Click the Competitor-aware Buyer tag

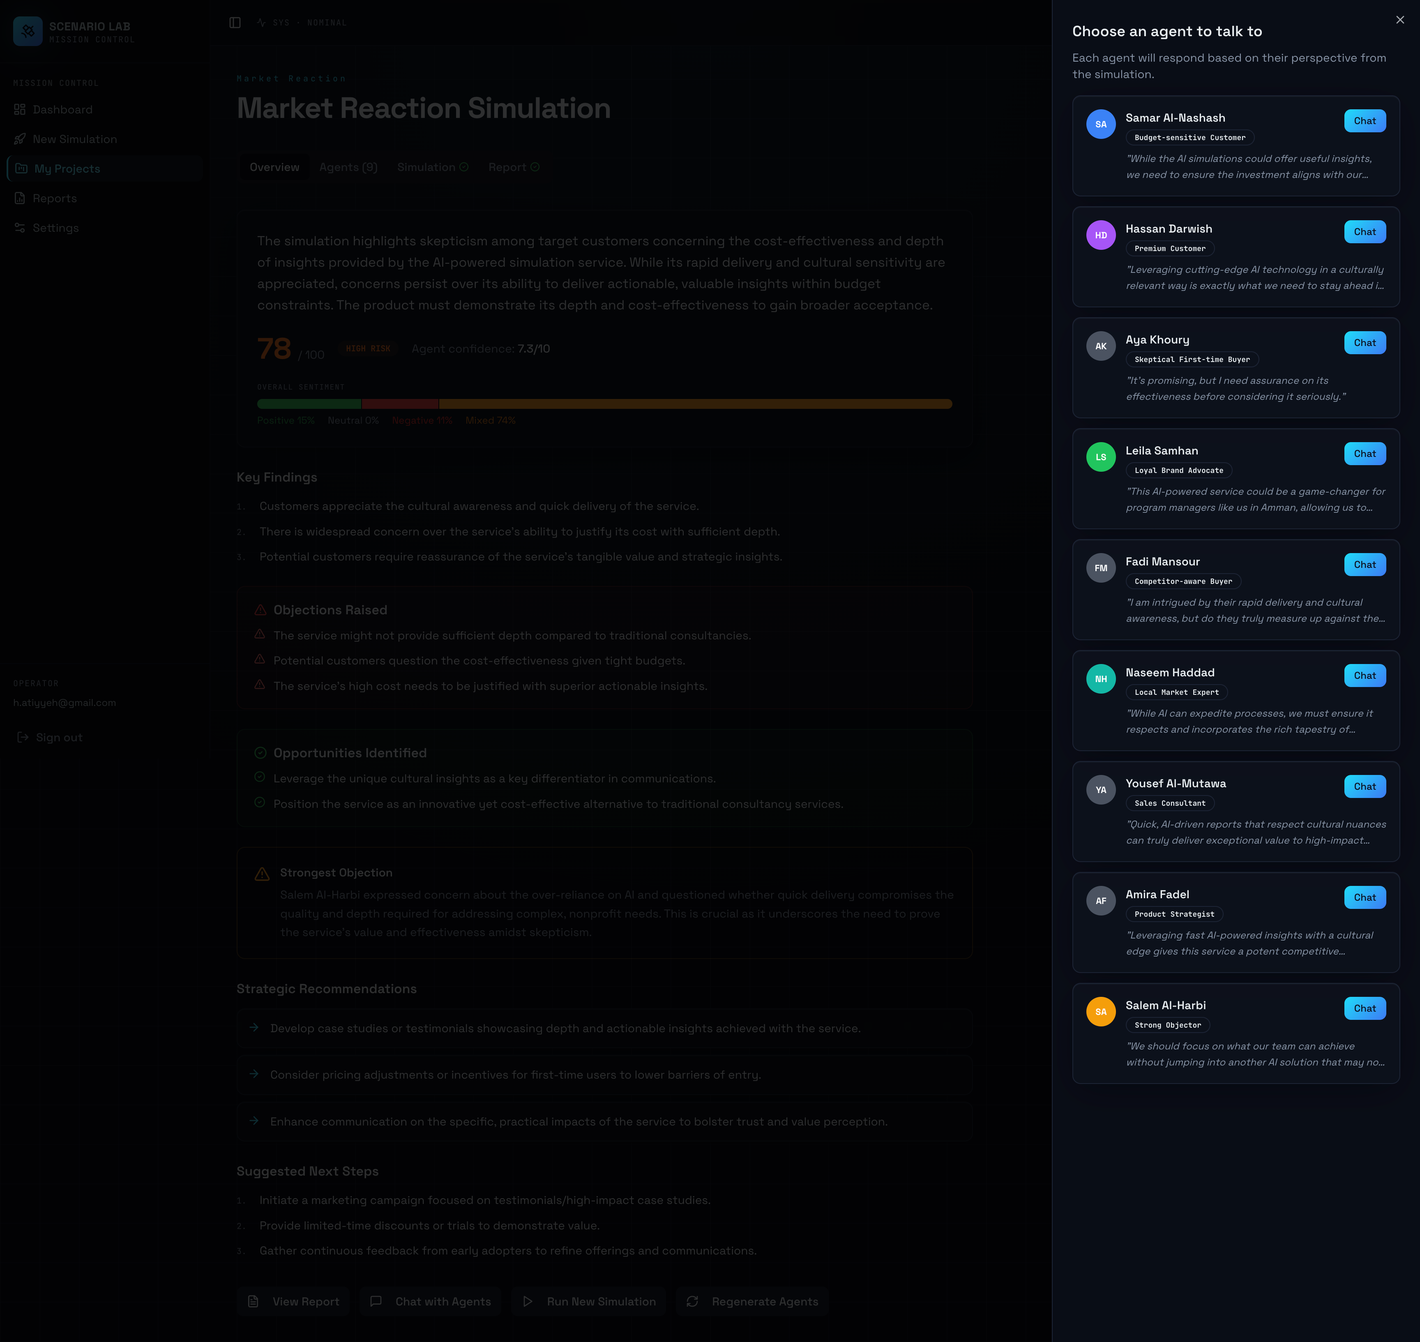pos(1183,581)
